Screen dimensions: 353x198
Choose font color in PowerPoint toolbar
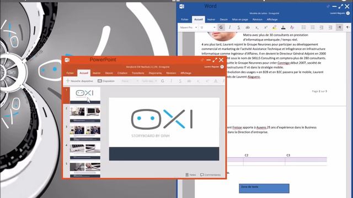pyautogui.click(x=216, y=81)
